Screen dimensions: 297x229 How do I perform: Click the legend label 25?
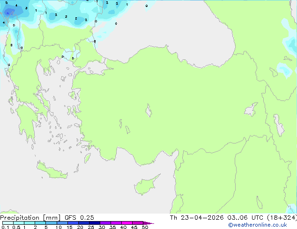coord(91,227)
